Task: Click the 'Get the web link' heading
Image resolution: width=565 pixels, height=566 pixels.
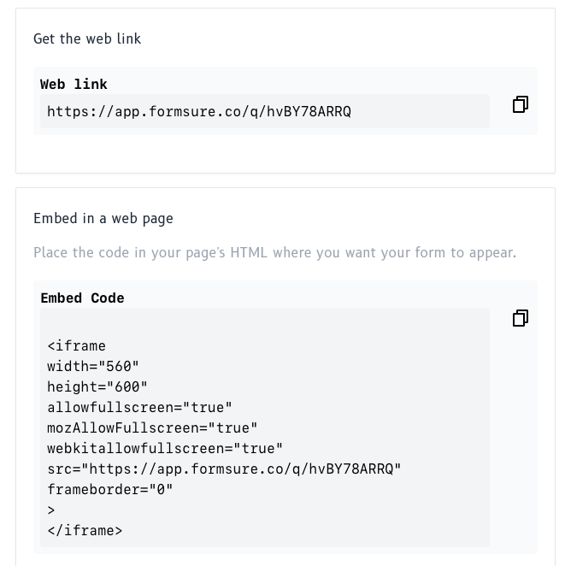Action: pos(87,38)
